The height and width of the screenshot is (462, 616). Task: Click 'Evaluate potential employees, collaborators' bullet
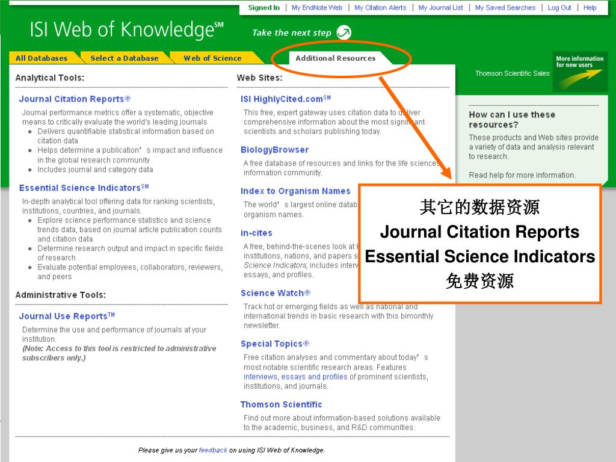pos(130,272)
